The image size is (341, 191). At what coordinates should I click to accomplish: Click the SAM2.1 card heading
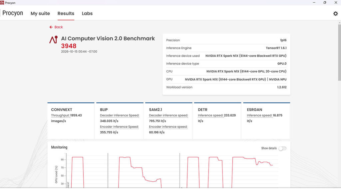click(156, 109)
